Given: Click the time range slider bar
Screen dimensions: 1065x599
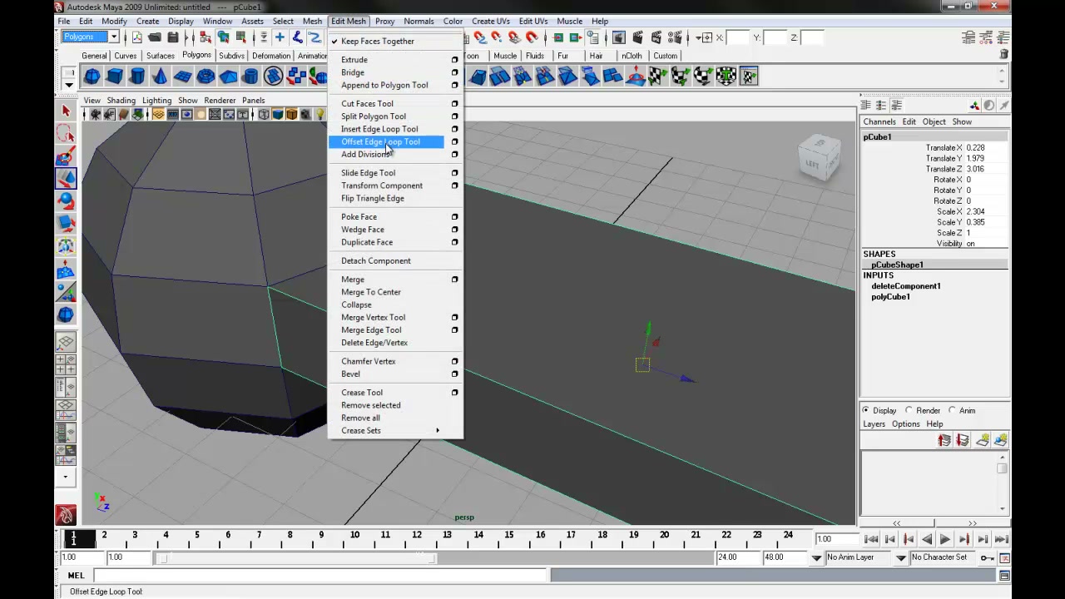Looking at the screenshot, I should pyautogui.click(x=297, y=557).
